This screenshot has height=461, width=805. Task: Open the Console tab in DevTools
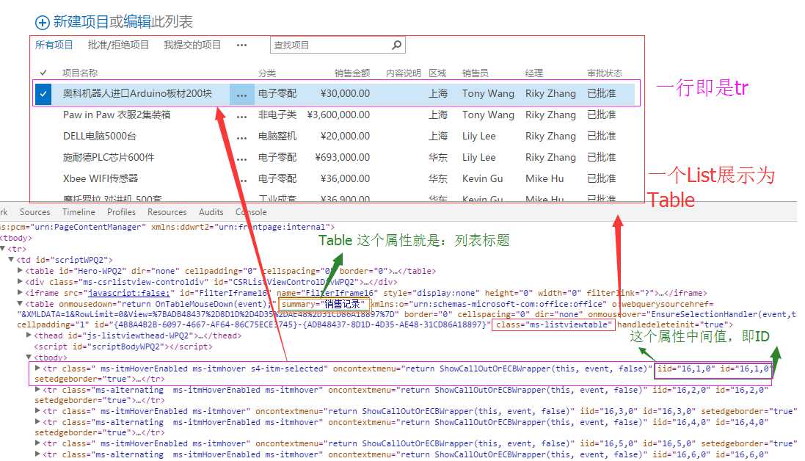pyautogui.click(x=251, y=212)
